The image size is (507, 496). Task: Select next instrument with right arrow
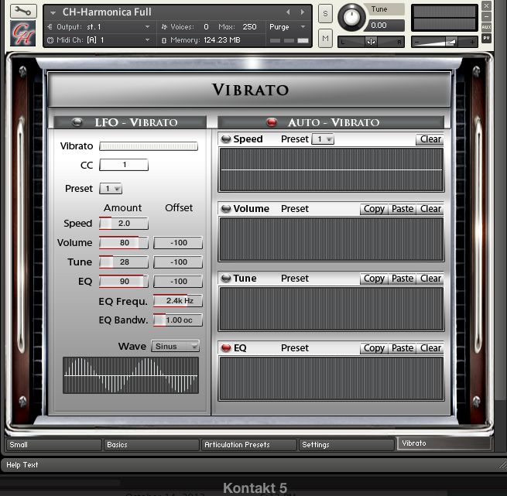pos(303,12)
